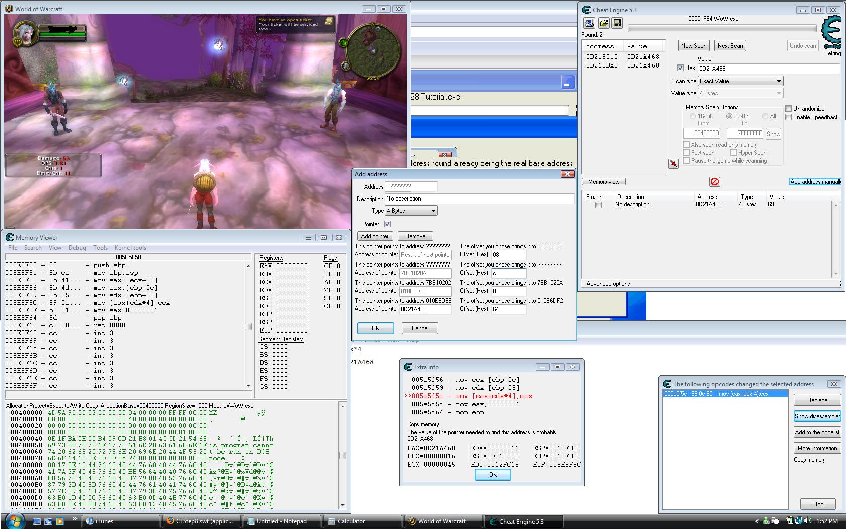Select the 16-Bit radio button
Viewport: 847px width, 529px height.
(x=693, y=116)
